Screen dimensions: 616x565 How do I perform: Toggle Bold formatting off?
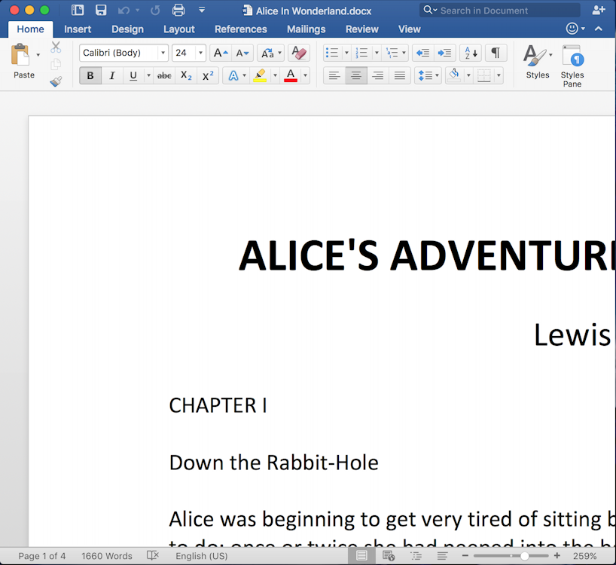point(90,75)
